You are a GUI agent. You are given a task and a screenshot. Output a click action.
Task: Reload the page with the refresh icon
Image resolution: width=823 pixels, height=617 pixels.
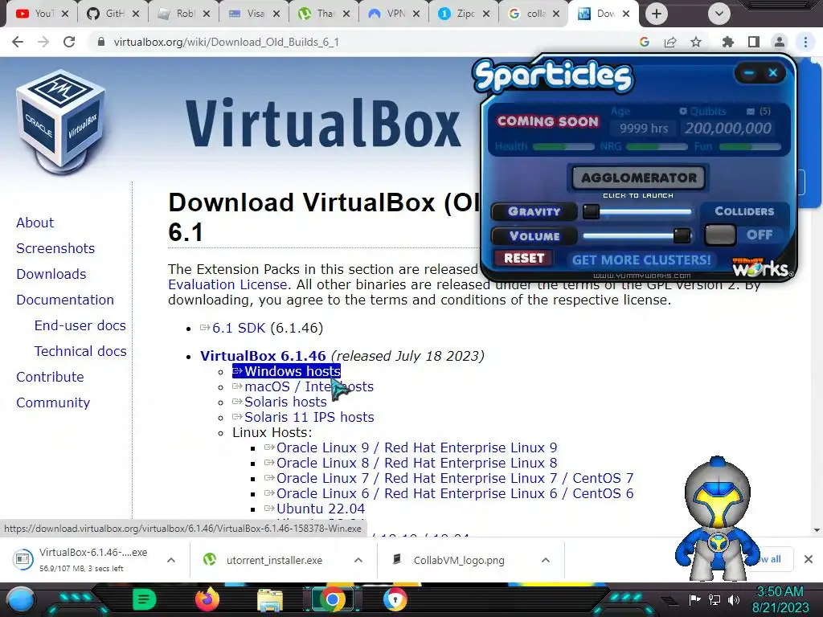69,42
